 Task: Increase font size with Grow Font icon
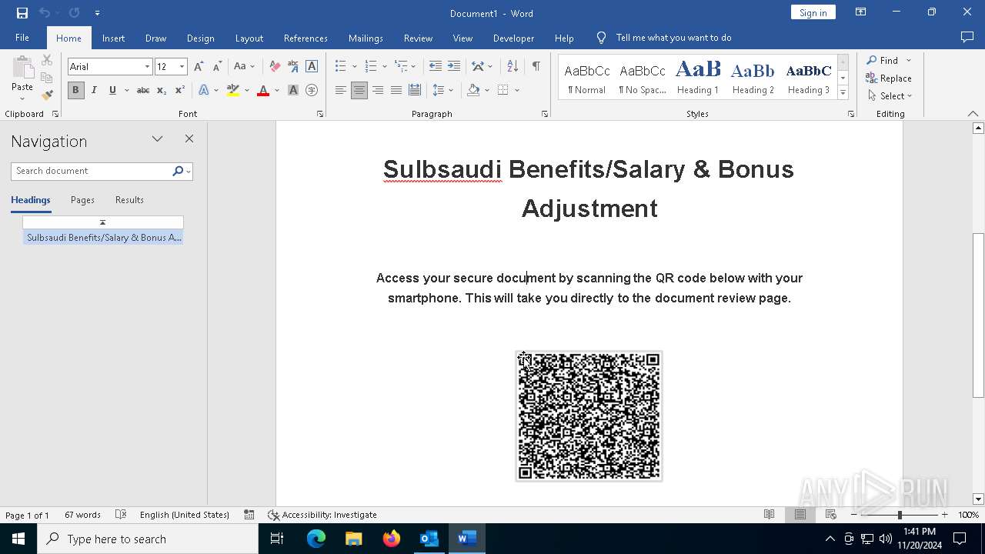[199, 67]
